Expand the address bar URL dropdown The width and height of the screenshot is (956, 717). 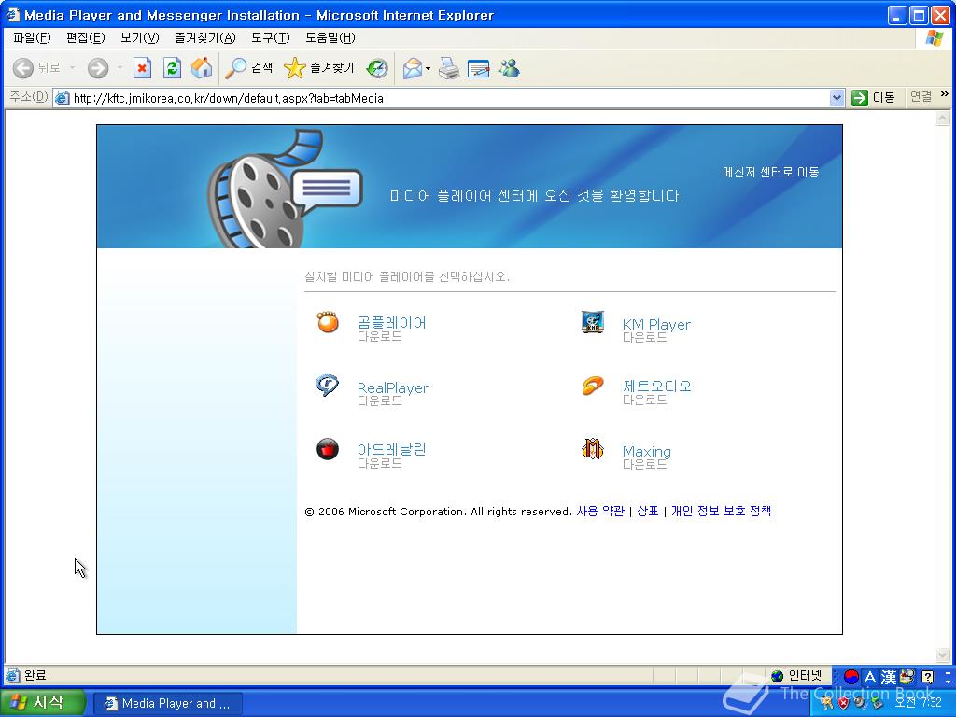836,97
